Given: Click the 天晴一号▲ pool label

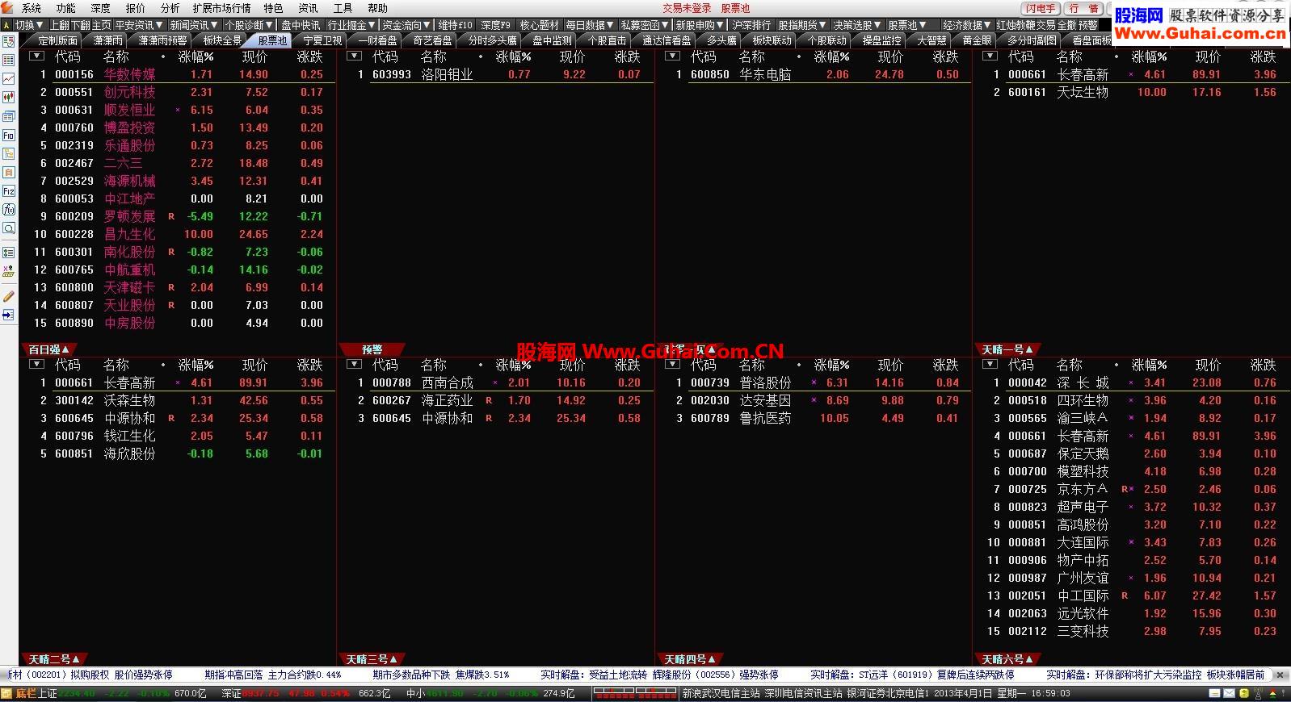Looking at the screenshot, I should point(1007,349).
